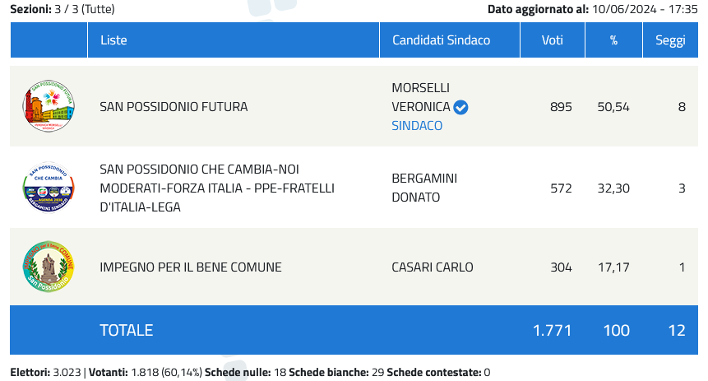The image size is (708, 381).
Task: Click the San Possidonio Che Cambia logo
Action: (x=49, y=188)
